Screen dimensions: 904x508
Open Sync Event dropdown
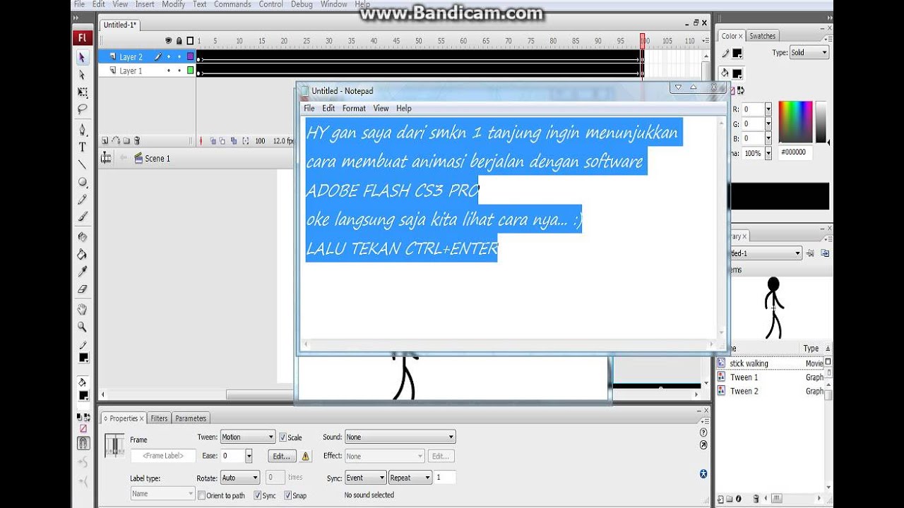pyautogui.click(x=365, y=478)
